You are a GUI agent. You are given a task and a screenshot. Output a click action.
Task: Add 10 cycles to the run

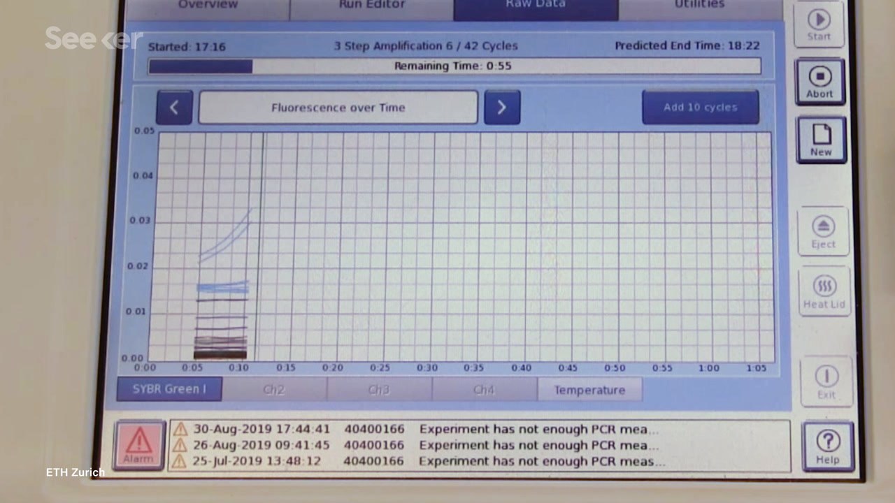click(x=701, y=108)
